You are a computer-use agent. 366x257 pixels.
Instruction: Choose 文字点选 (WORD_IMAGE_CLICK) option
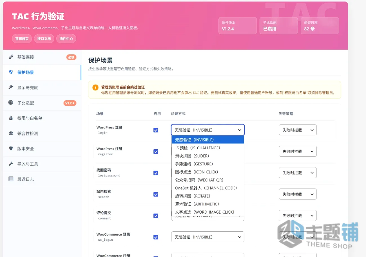click(x=208, y=212)
